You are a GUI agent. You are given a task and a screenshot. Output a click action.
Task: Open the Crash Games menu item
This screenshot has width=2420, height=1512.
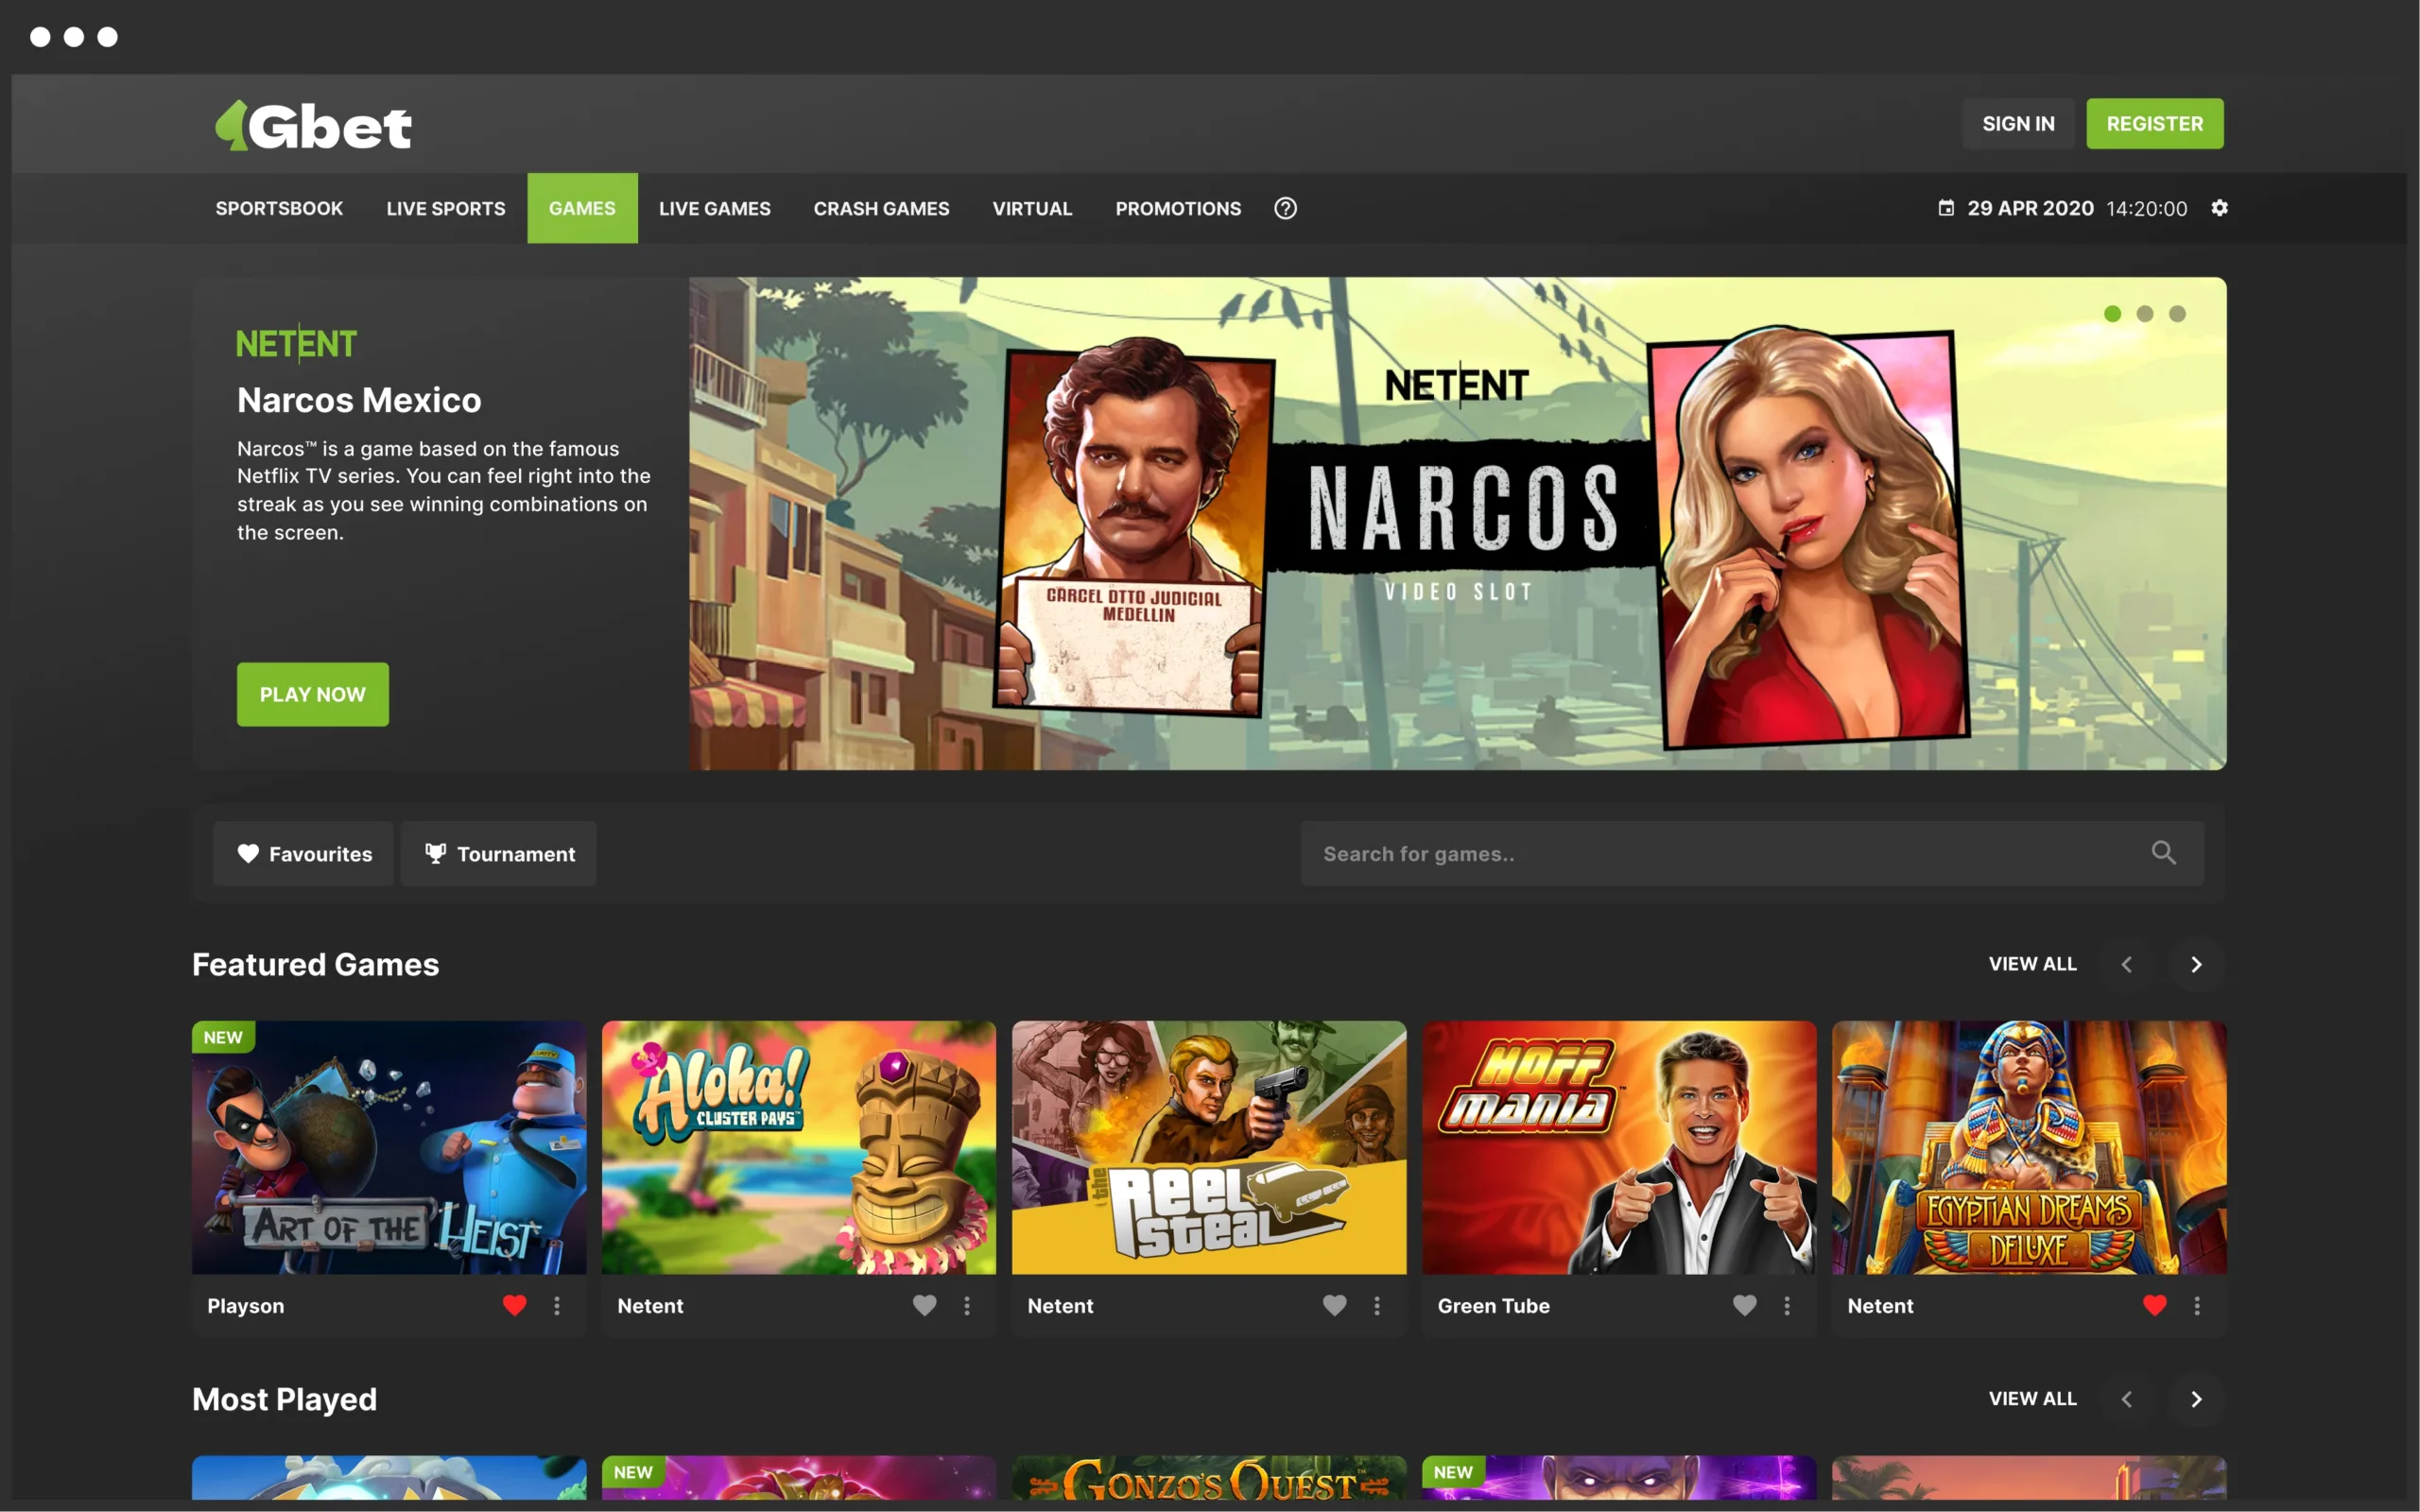pyautogui.click(x=880, y=208)
